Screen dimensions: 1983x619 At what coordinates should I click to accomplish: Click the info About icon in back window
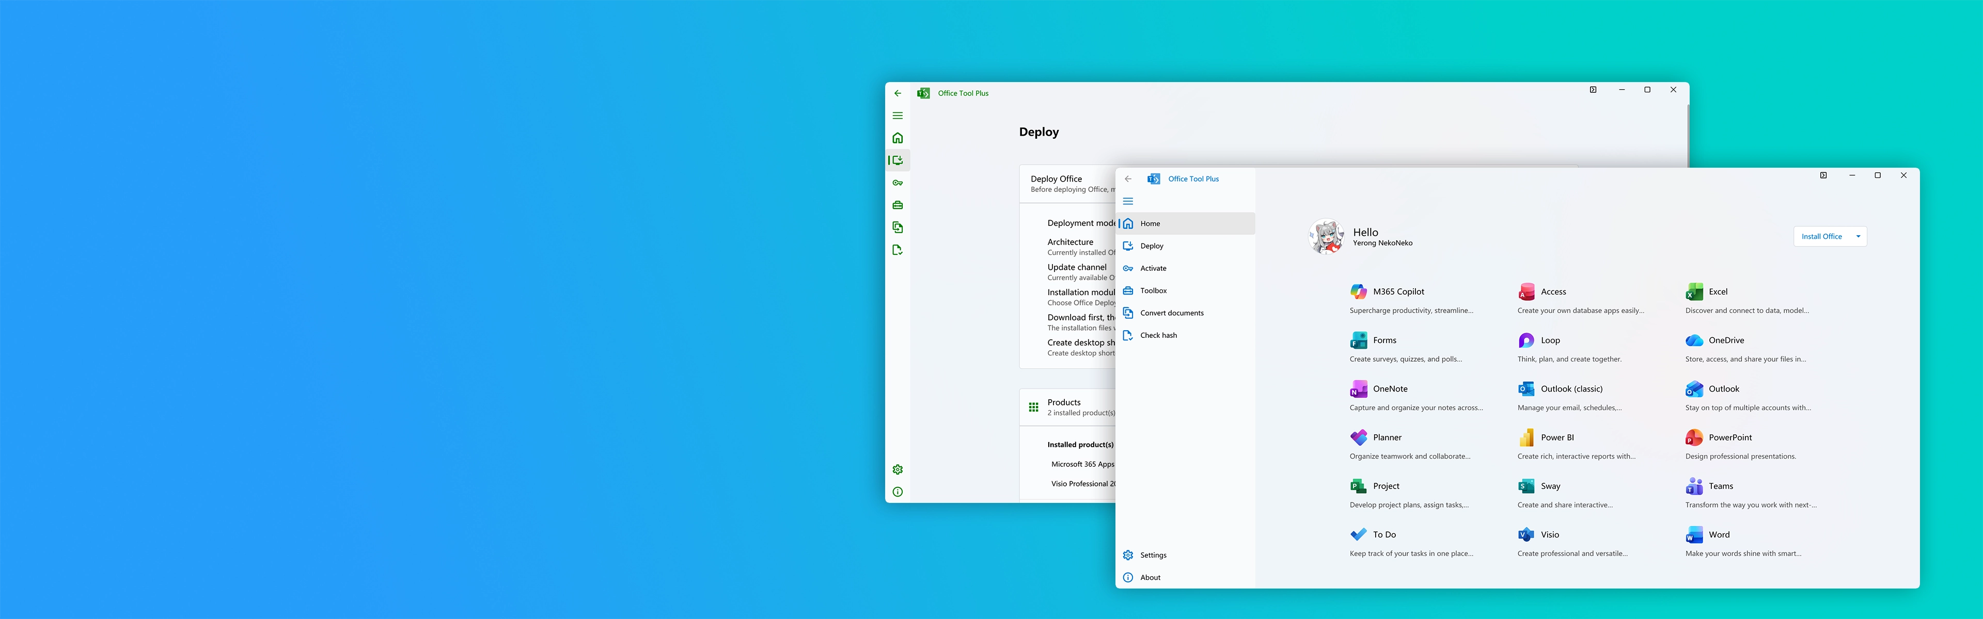pos(898,492)
